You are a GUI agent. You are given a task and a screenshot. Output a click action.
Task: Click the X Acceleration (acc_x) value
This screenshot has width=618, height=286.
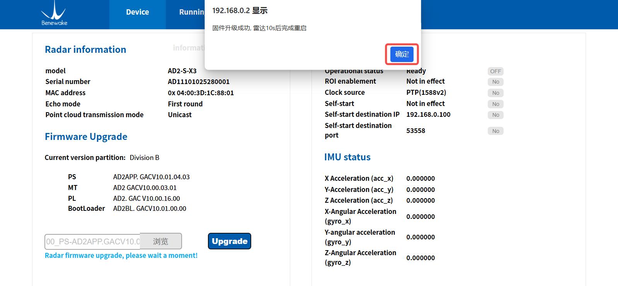(421, 178)
